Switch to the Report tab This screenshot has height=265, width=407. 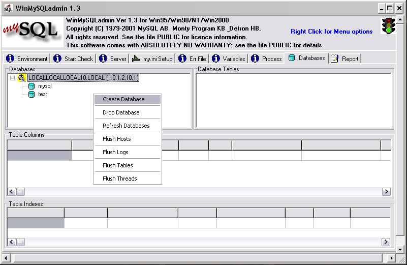coord(345,59)
